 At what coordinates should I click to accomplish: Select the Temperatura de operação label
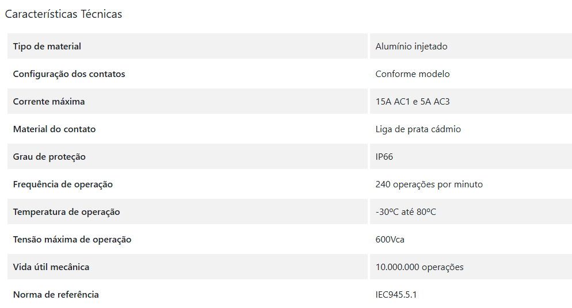point(66,212)
